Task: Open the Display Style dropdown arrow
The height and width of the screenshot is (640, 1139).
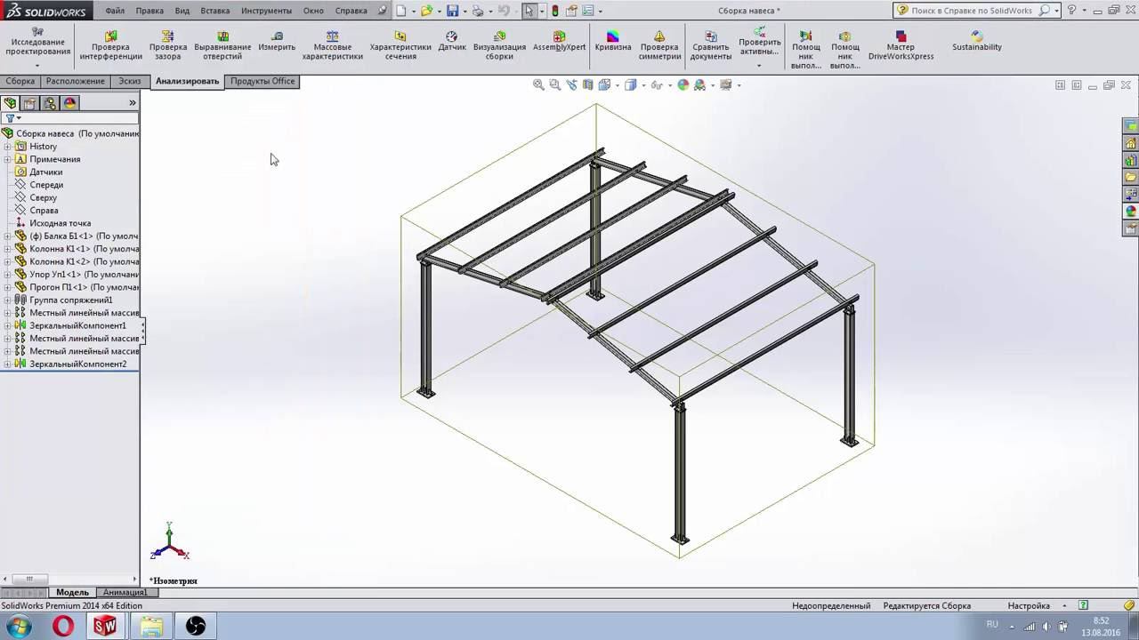Action: [x=643, y=85]
